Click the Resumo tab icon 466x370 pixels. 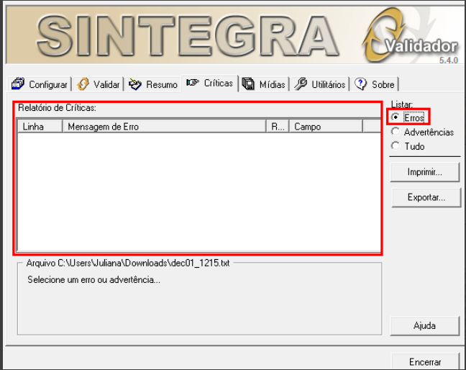135,84
